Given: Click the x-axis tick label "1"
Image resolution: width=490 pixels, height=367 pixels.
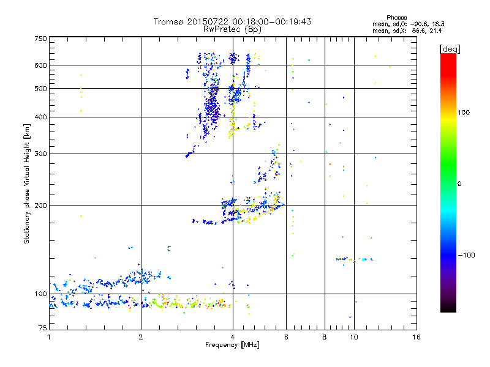Looking at the screenshot, I should pos(49,337).
